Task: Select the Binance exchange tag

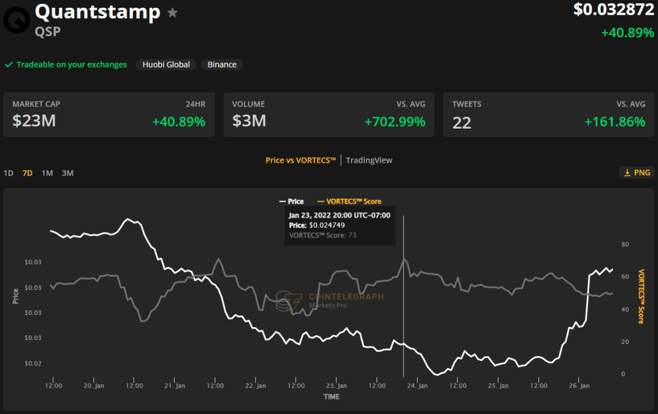Action: pos(222,65)
